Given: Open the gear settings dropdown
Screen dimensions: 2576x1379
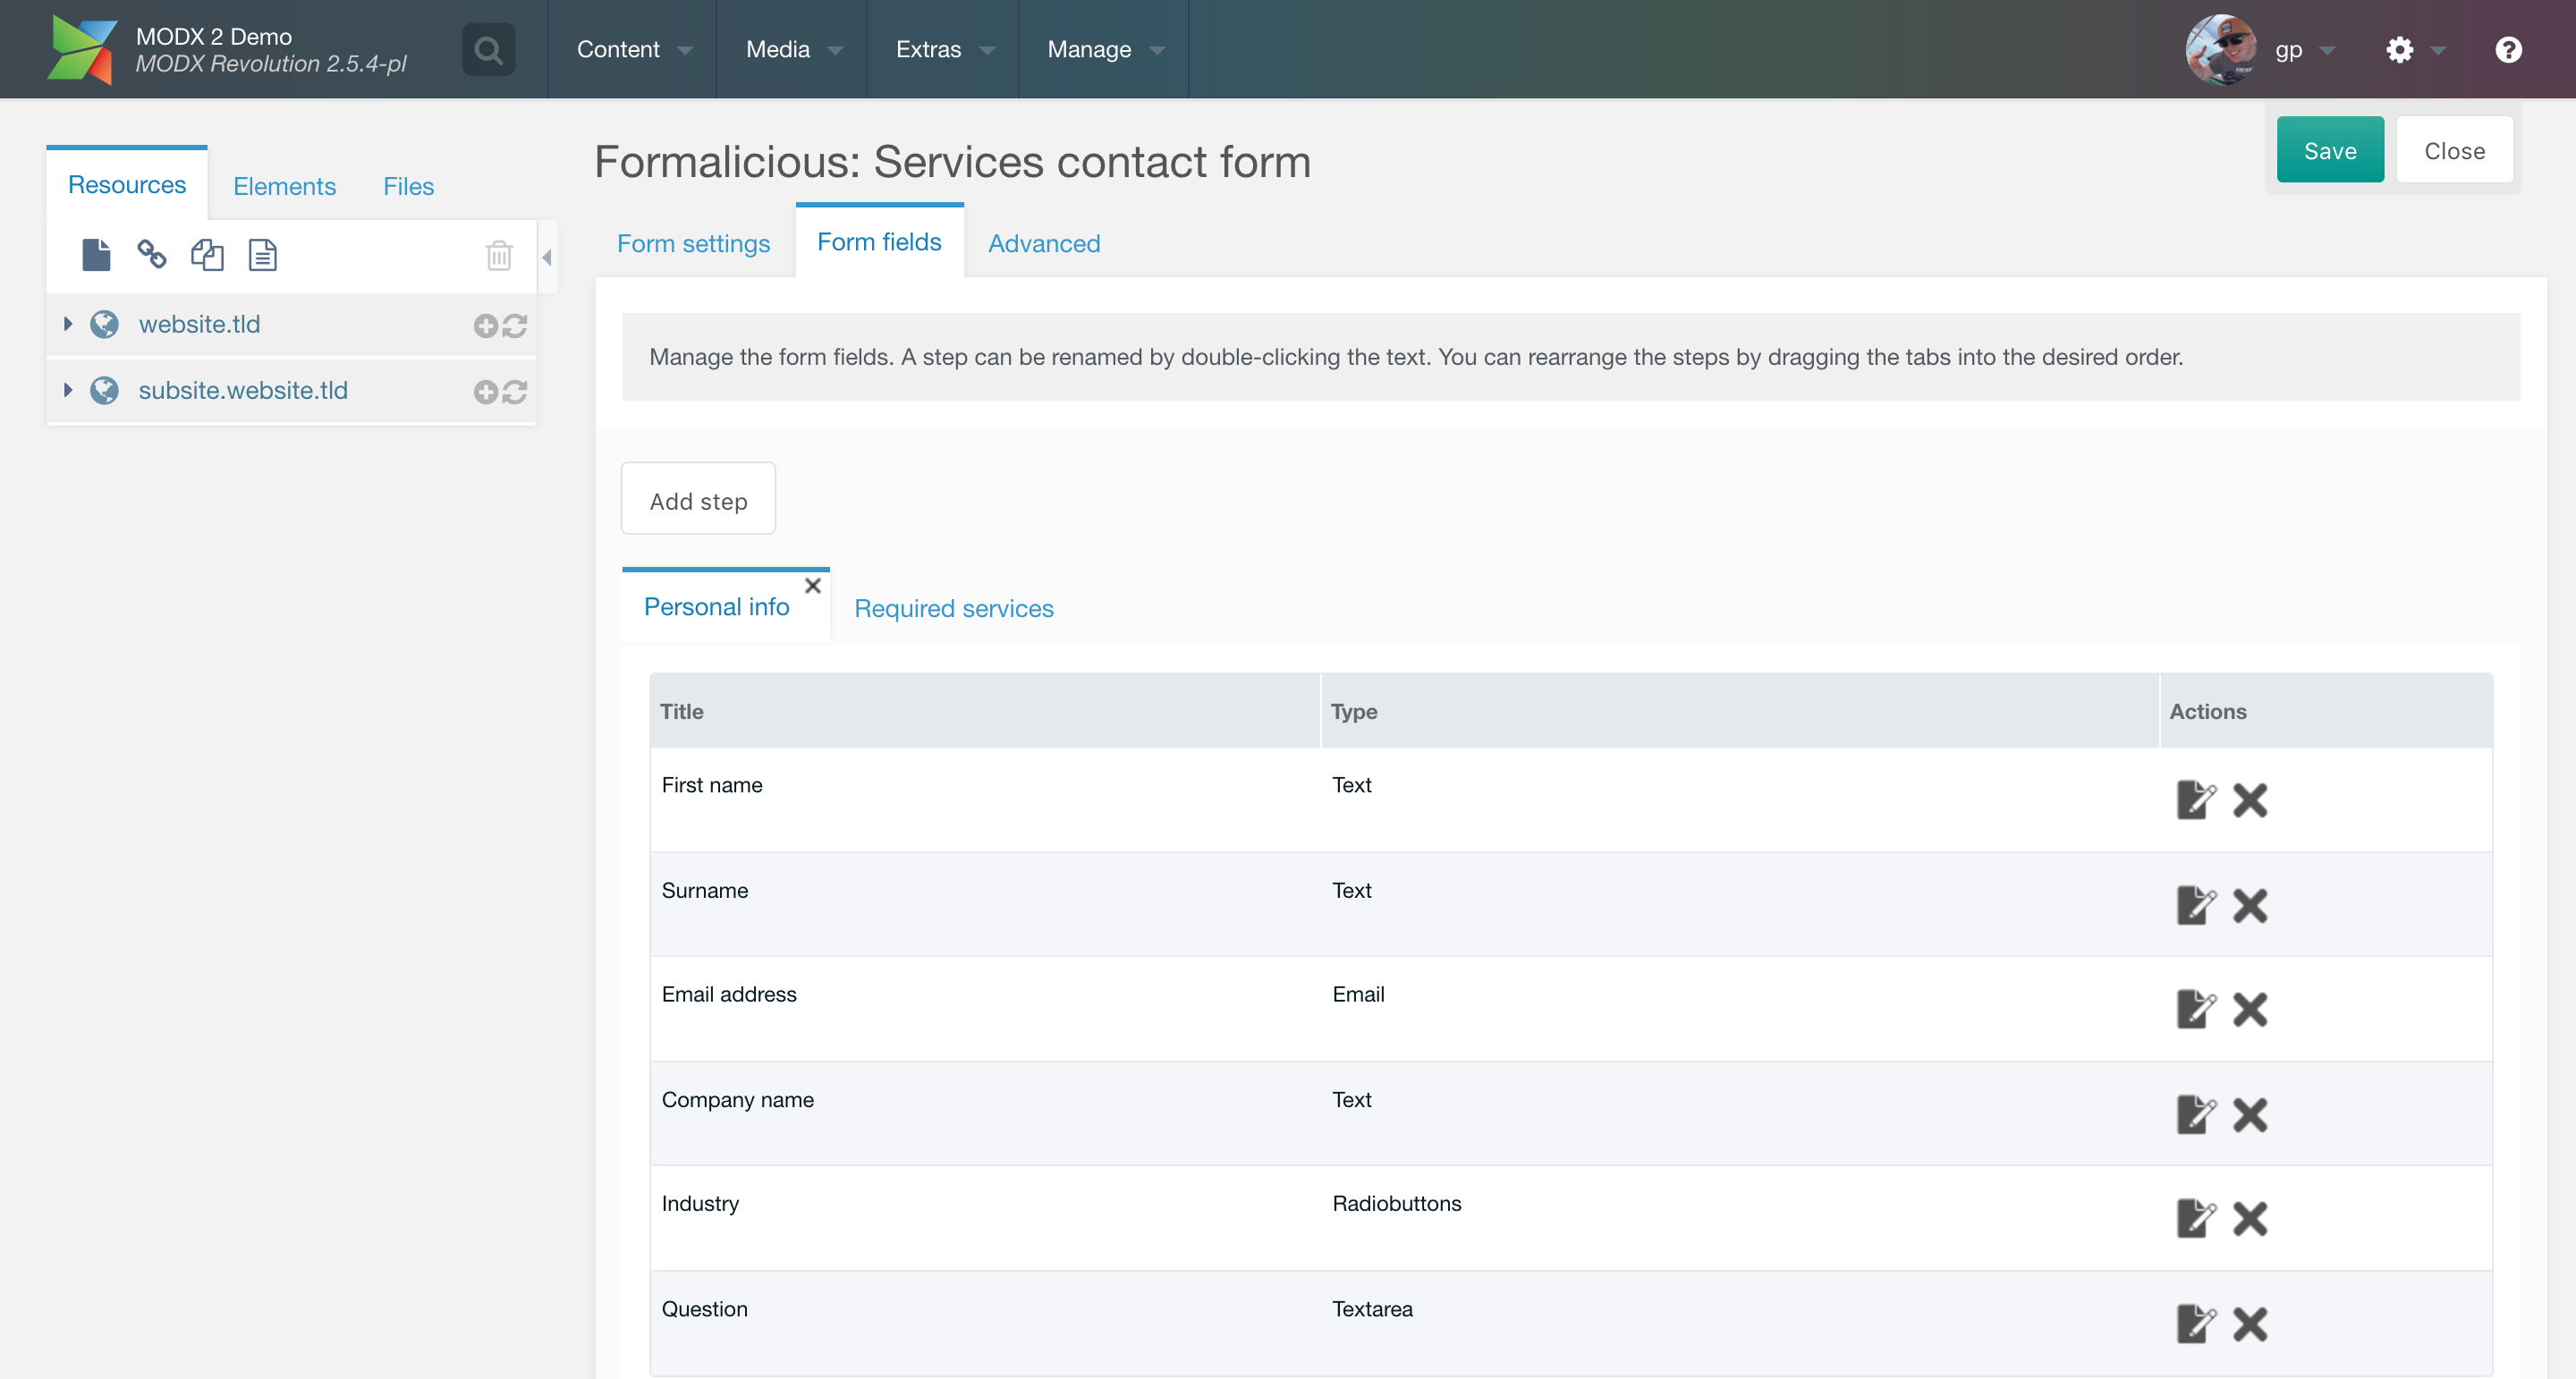Looking at the screenshot, I should (x=2414, y=49).
